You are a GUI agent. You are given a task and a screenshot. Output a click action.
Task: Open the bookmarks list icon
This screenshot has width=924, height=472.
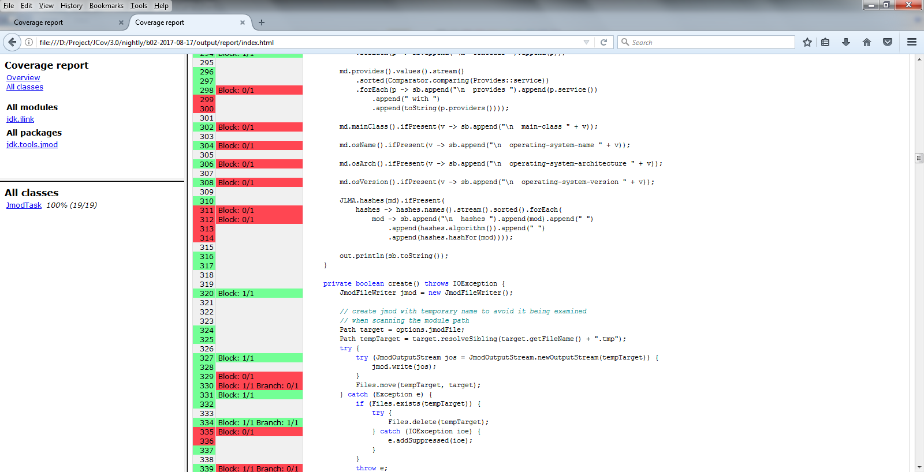[x=825, y=42]
